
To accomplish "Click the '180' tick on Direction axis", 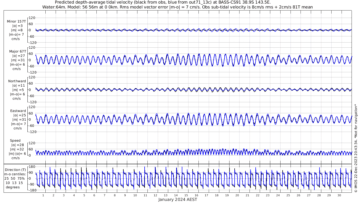I will click(x=32, y=167).
